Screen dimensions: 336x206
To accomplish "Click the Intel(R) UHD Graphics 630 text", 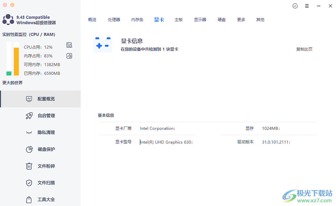I will 166,142.
